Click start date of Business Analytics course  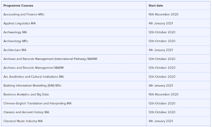(x=163, y=94)
